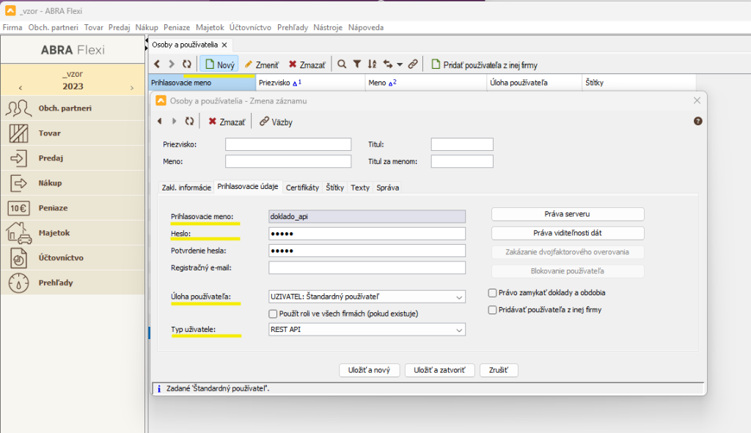The image size is (751, 433).
Task: Create a new record with Nový
Action: click(219, 64)
